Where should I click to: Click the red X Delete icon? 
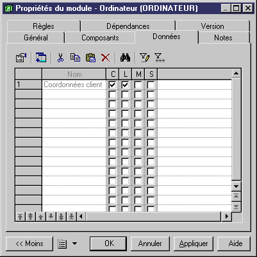(x=106, y=58)
